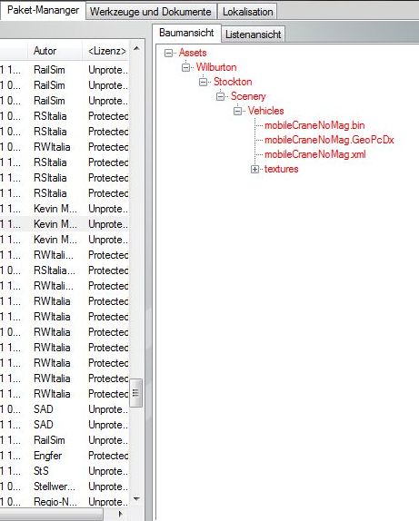Viewport: 419px width, 521px height.
Task: Select the StS author row
Action: point(65,471)
